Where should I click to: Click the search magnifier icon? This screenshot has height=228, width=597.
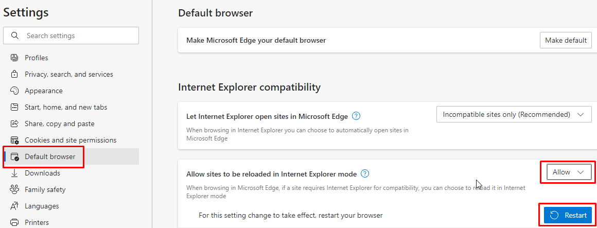pyautogui.click(x=15, y=36)
